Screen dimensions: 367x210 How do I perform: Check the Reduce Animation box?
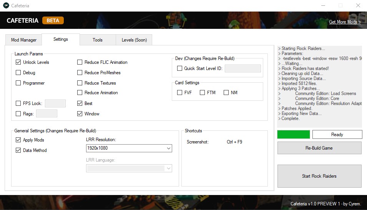(x=80, y=93)
